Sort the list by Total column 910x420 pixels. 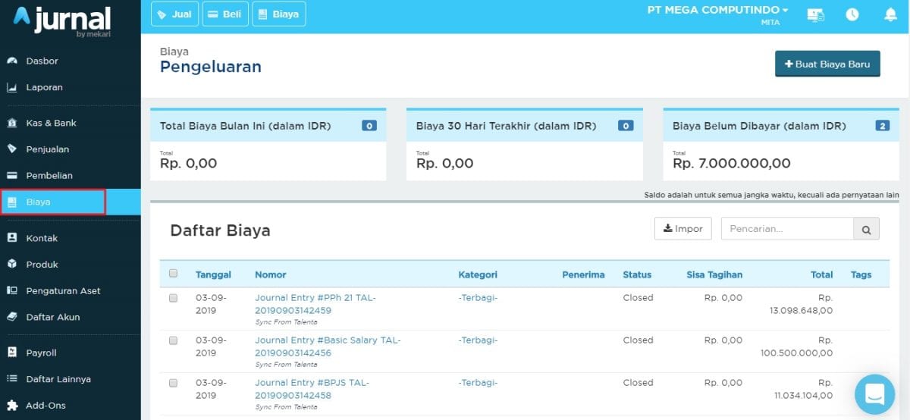[821, 274]
